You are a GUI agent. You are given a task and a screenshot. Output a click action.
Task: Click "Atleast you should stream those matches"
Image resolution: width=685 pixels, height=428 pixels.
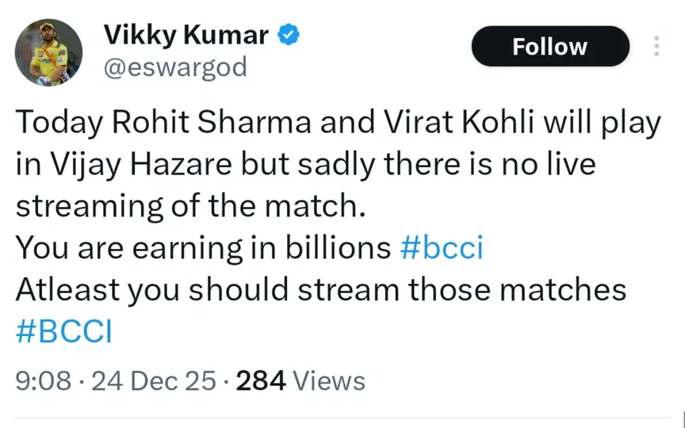321,290
